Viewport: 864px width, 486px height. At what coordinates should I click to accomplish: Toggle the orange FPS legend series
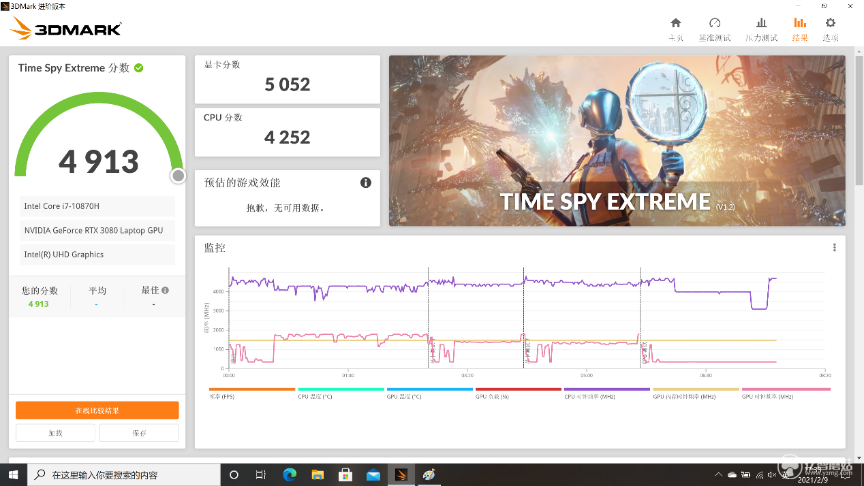(251, 393)
